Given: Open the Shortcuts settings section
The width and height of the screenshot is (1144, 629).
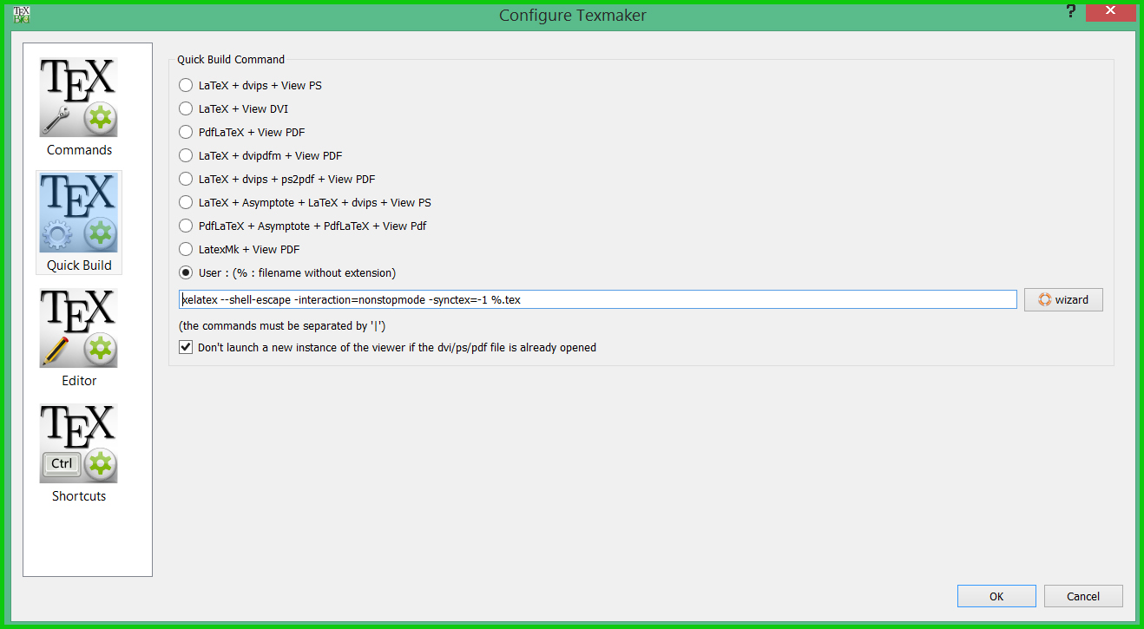Looking at the screenshot, I should pyautogui.click(x=79, y=453).
